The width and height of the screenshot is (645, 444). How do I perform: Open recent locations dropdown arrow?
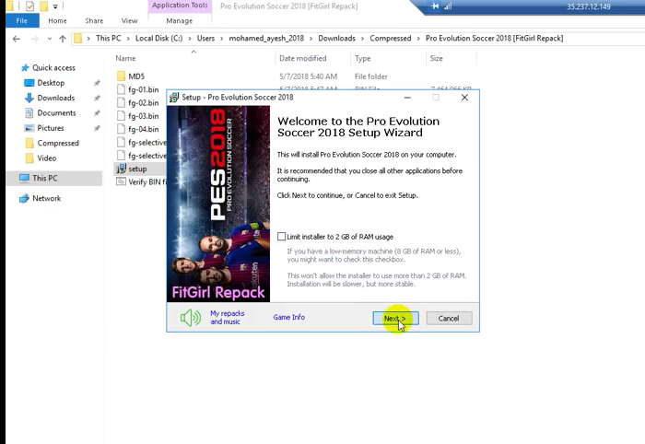50,39
